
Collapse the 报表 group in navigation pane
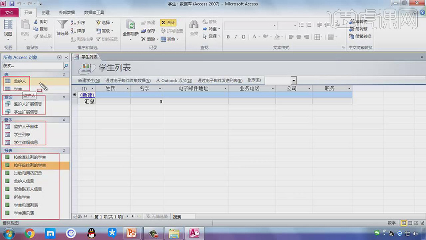click(64, 150)
